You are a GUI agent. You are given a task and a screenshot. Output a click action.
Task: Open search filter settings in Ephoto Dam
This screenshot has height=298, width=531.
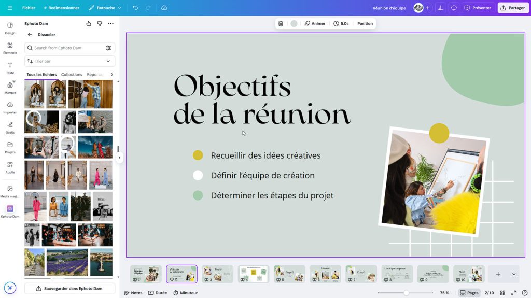click(108, 48)
